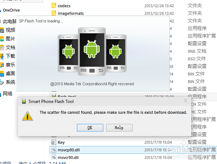Screen dimensions: 217x164
Task: Open the codecs folder
Action: click(x=64, y=5)
